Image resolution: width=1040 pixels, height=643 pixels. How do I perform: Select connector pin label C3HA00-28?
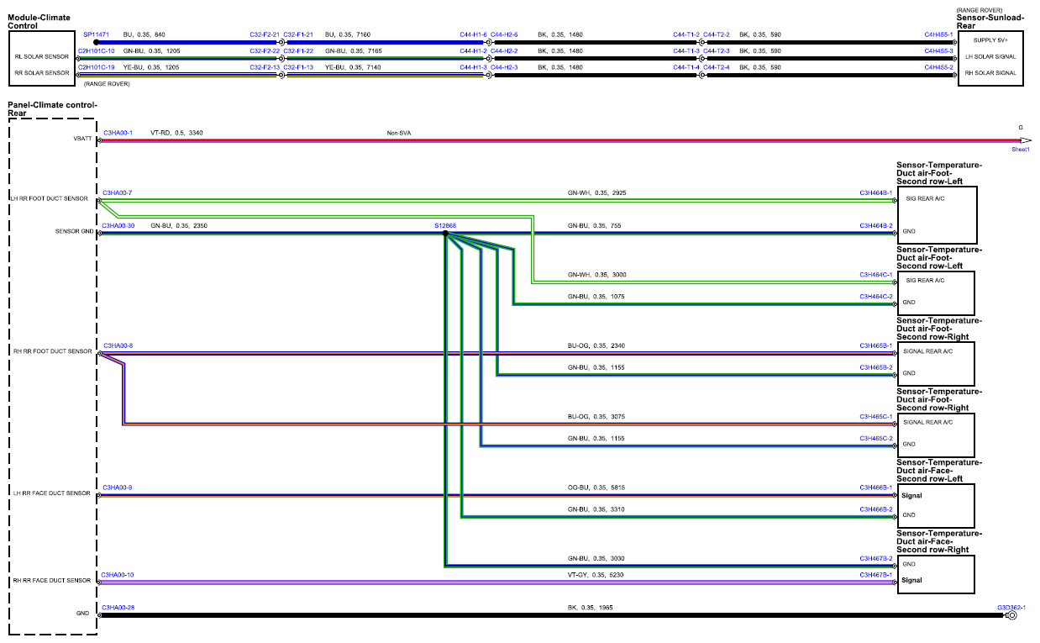tap(118, 607)
